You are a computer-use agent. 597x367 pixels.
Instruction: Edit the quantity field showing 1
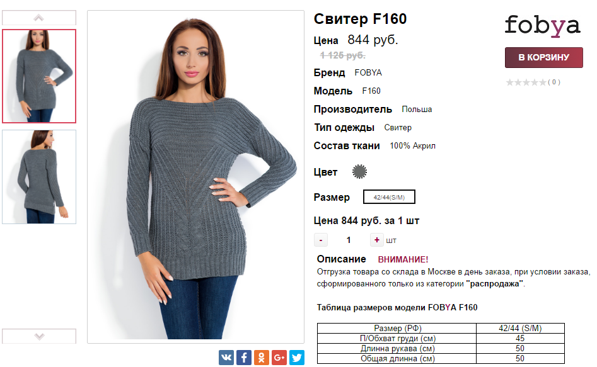tap(349, 240)
